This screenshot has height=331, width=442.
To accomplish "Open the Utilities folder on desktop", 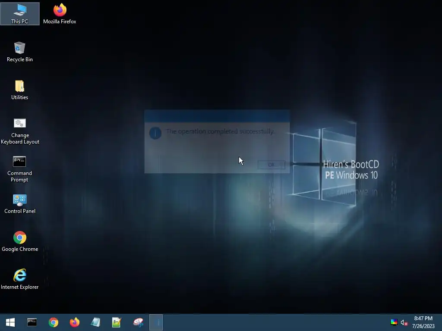I will click(x=20, y=90).
